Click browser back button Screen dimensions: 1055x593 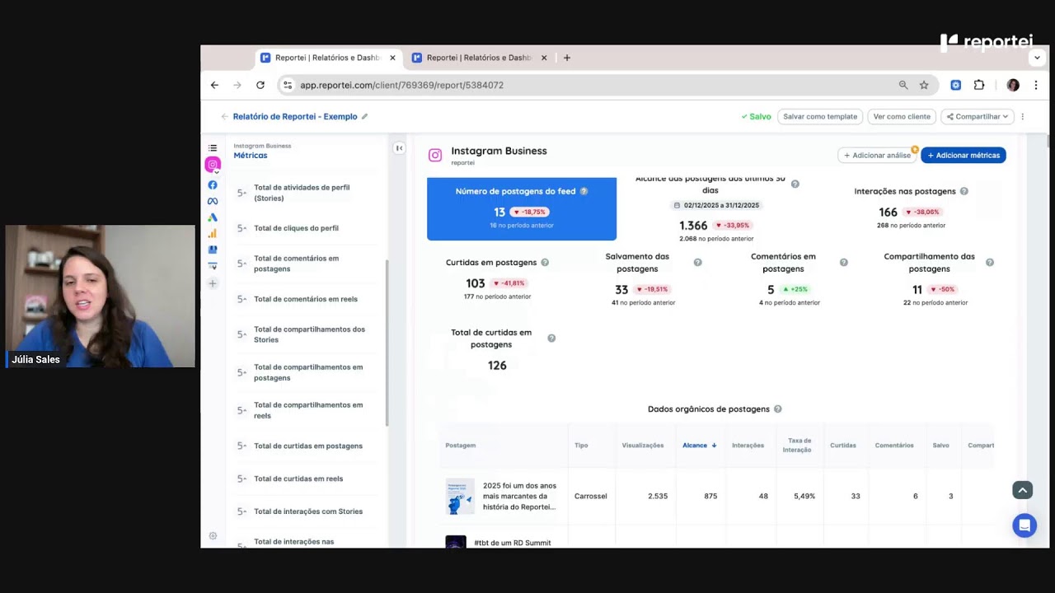click(x=214, y=85)
